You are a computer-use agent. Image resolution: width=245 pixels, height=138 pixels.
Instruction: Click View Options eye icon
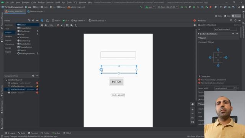[x=42, y=25]
